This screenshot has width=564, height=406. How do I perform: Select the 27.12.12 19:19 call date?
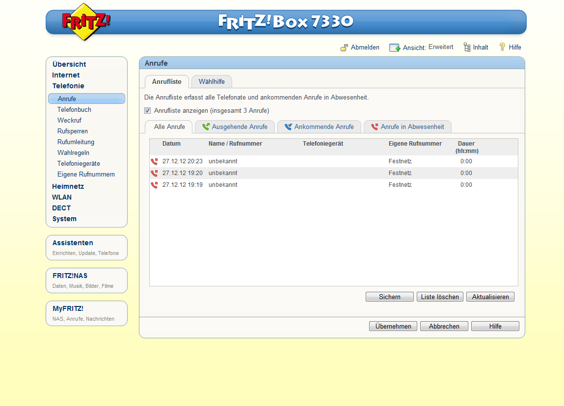183,185
